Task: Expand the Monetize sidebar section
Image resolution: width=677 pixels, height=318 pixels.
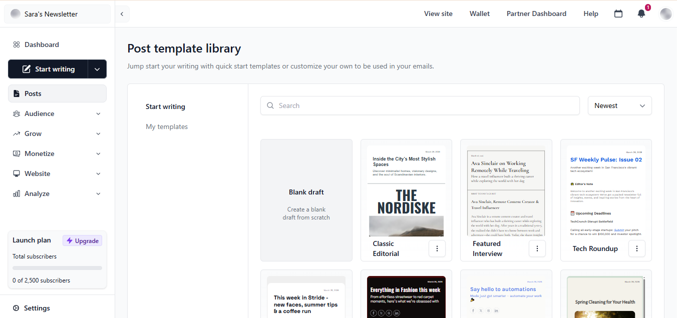Action: click(57, 153)
